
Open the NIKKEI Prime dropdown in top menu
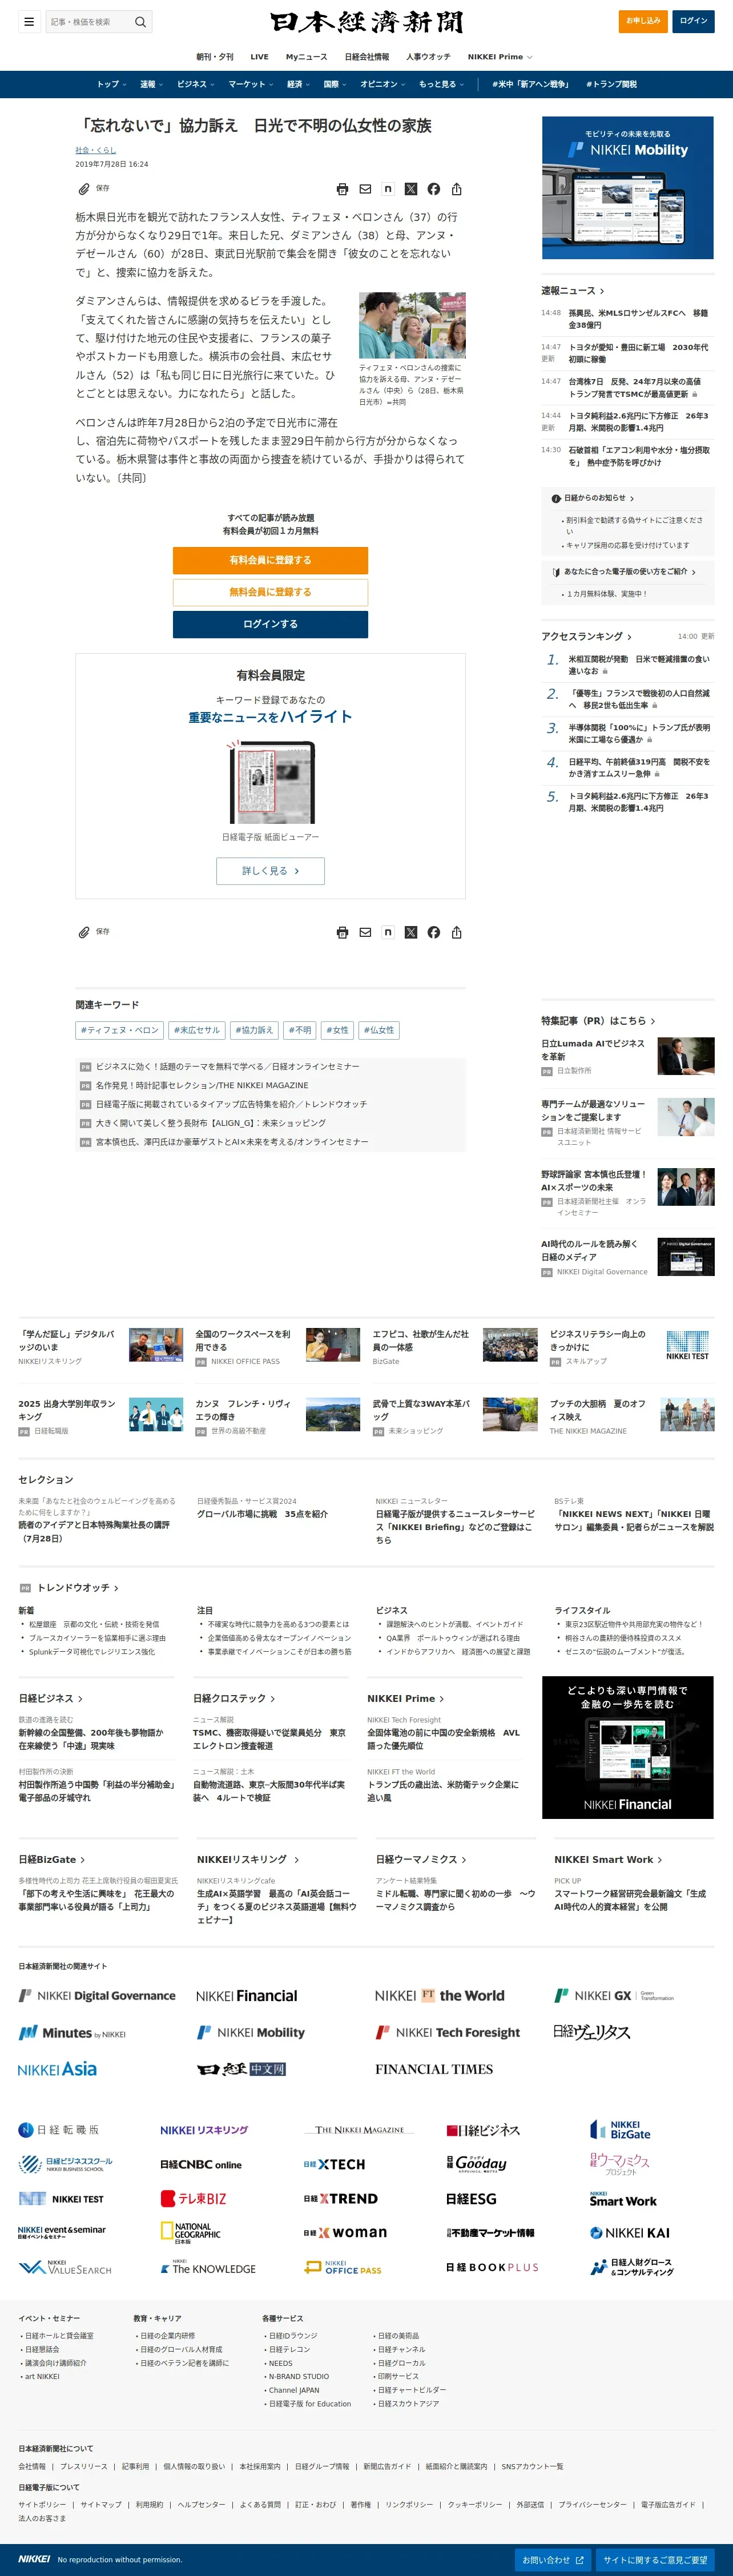(500, 57)
